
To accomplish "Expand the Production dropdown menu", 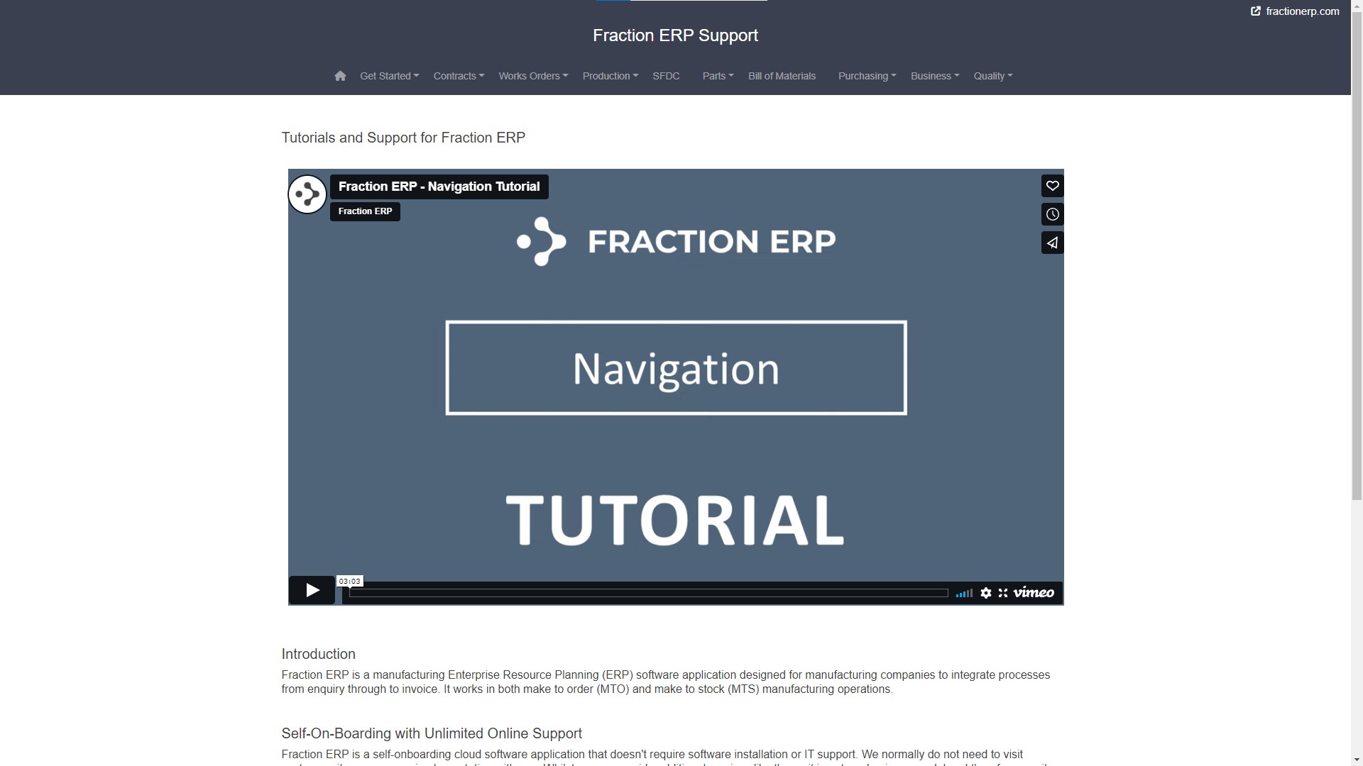I will coord(609,76).
